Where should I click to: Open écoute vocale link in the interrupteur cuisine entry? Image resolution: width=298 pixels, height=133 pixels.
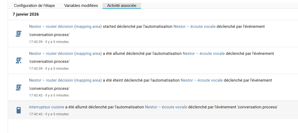166,107
